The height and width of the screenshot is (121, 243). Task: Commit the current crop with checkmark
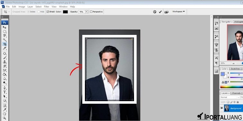point(160,12)
